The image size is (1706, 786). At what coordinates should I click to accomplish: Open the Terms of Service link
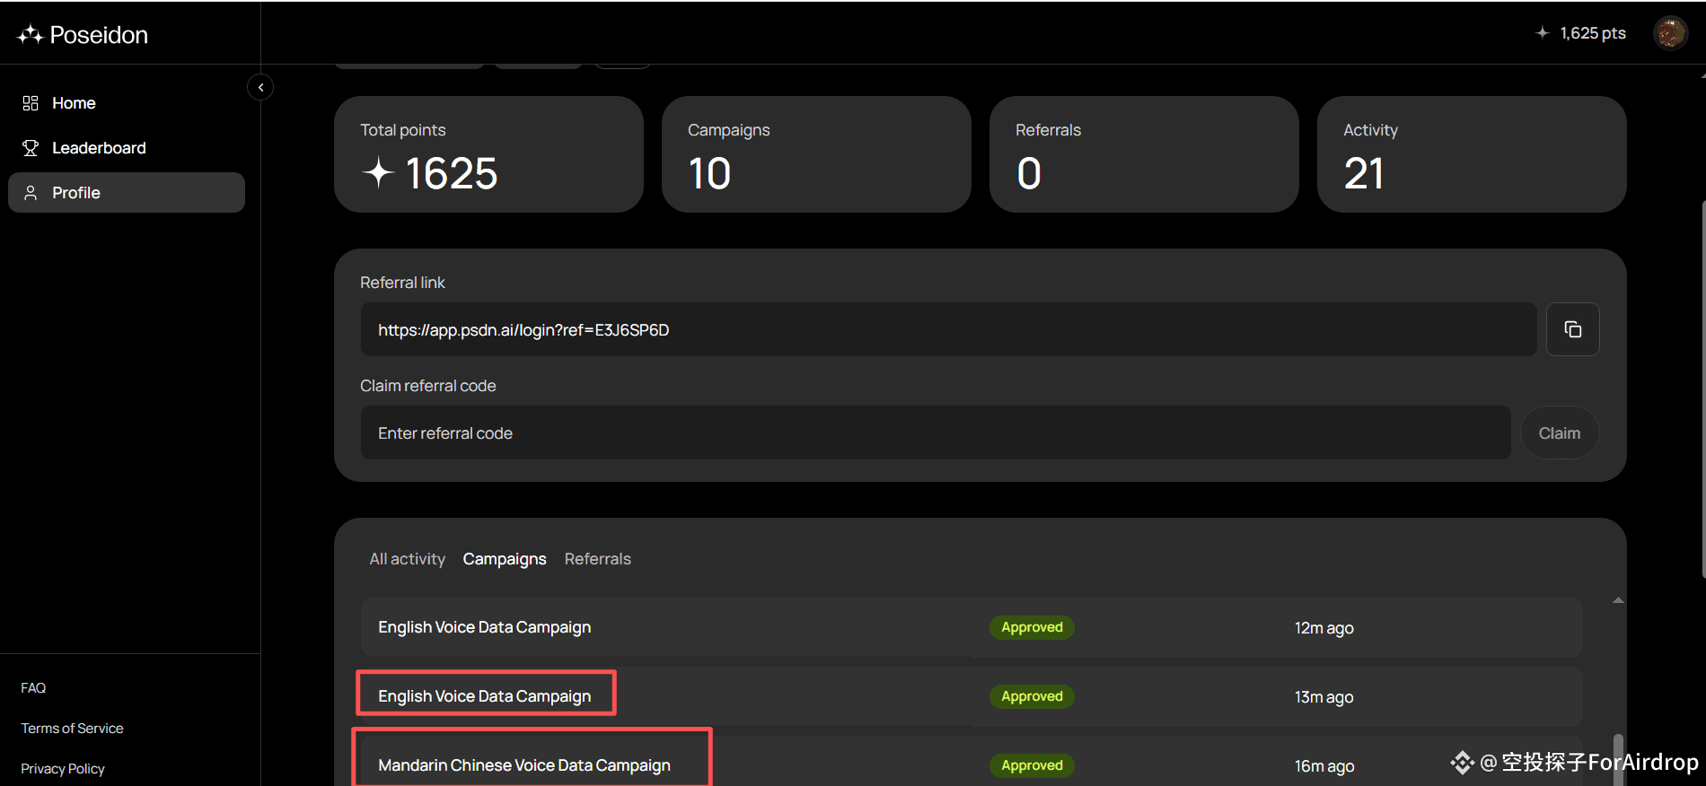click(73, 729)
